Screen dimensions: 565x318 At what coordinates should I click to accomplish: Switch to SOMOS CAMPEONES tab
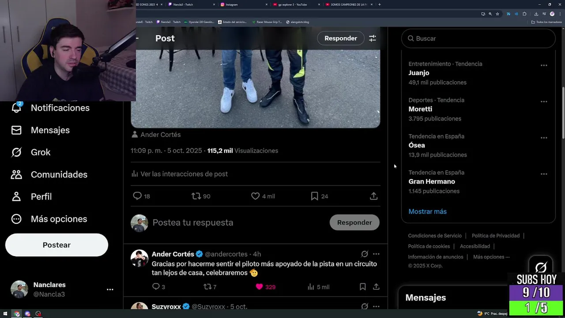[x=349, y=4]
